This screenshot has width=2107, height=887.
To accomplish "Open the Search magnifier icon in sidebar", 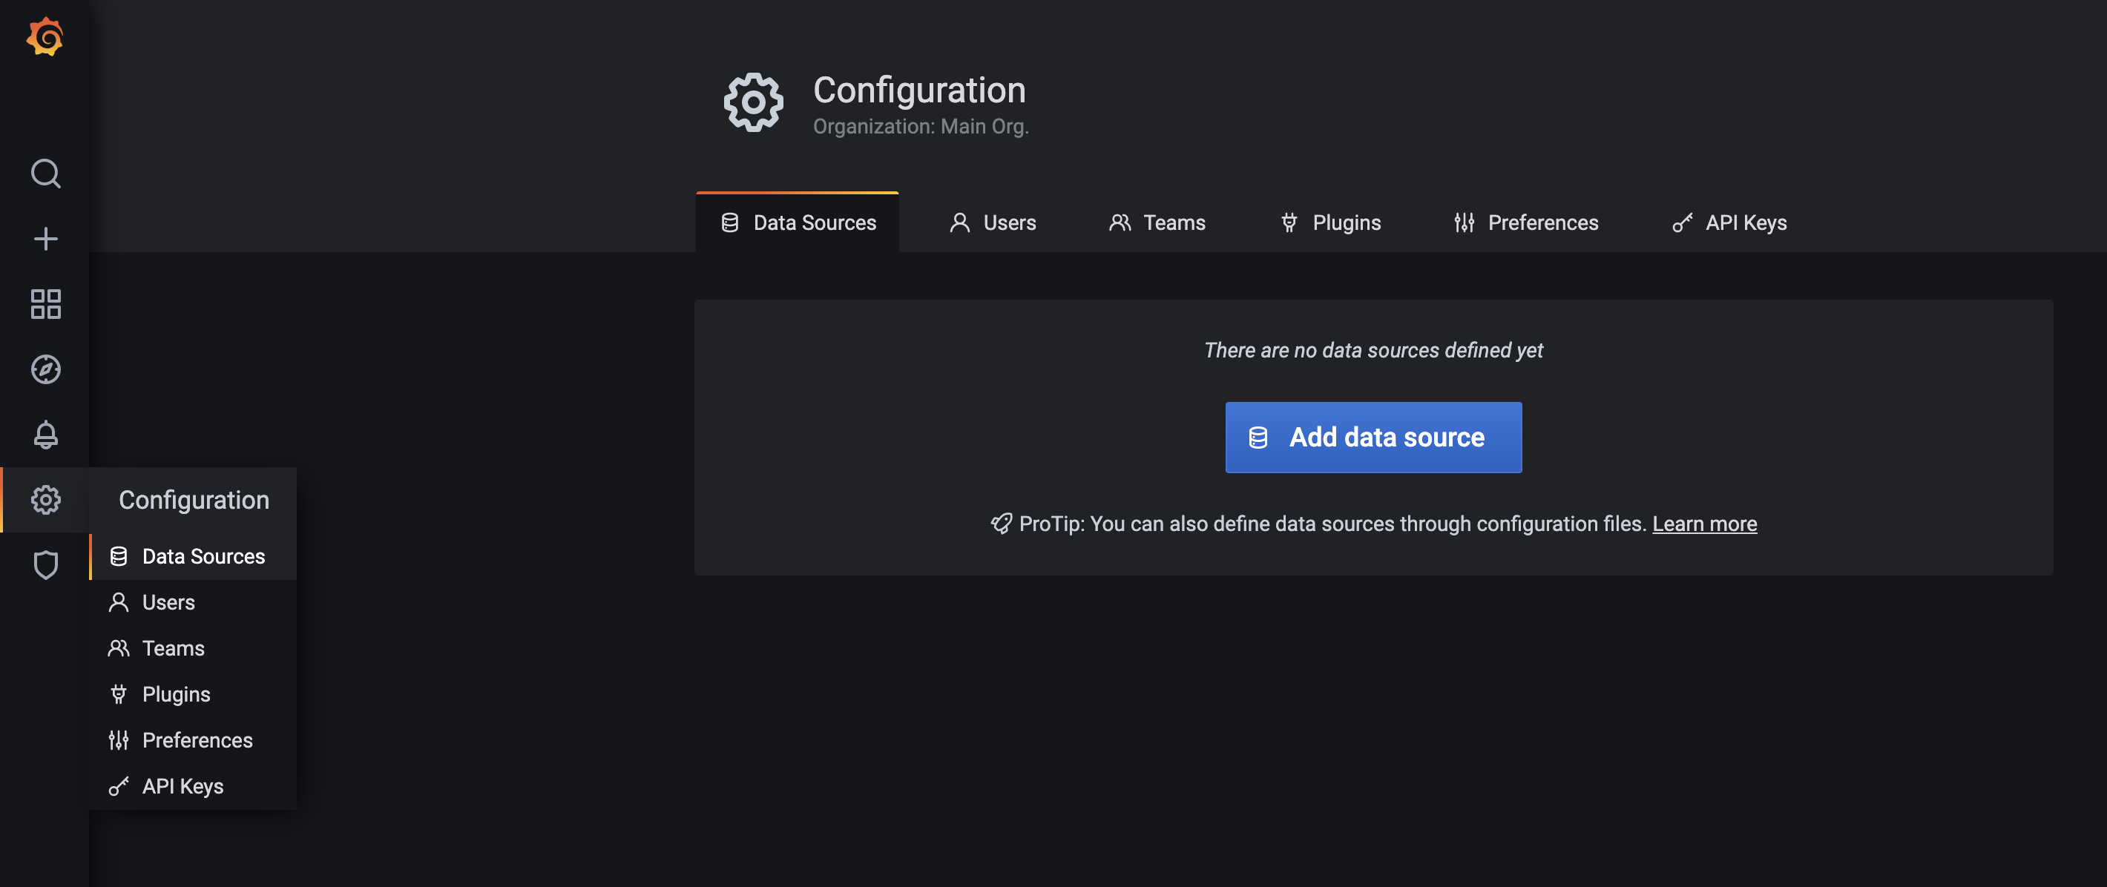I will coord(45,174).
